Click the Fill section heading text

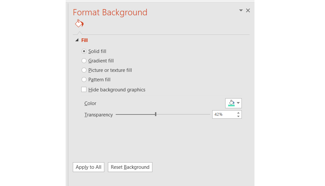[84, 40]
